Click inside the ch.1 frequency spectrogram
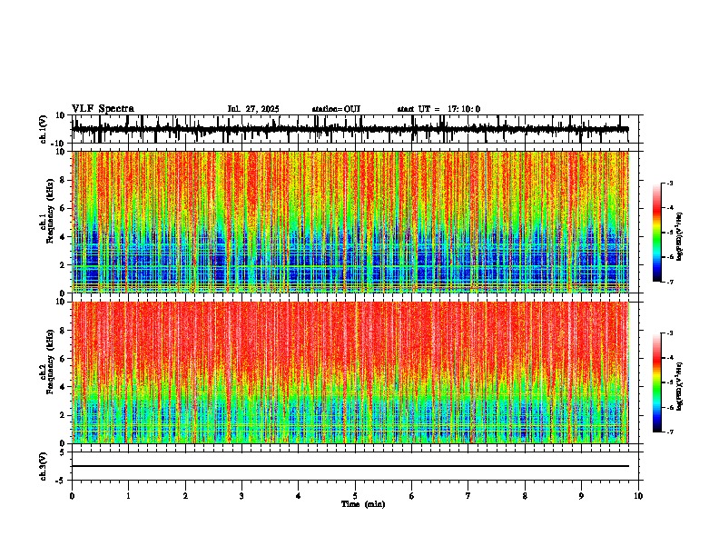This screenshot has height=556, width=719. pyautogui.click(x=350, y=222)
